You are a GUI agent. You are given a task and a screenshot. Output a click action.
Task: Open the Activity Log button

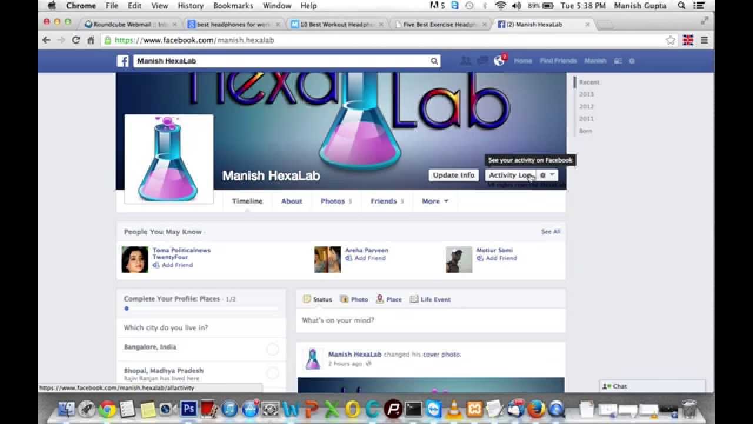tap(510, 175)
